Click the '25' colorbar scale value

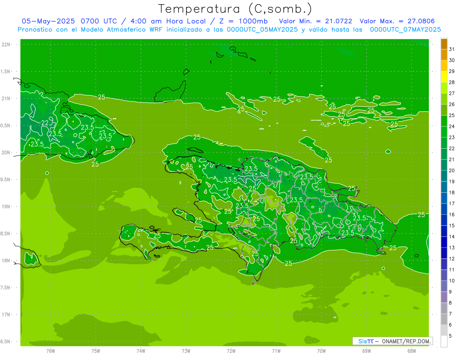point(452,115)
